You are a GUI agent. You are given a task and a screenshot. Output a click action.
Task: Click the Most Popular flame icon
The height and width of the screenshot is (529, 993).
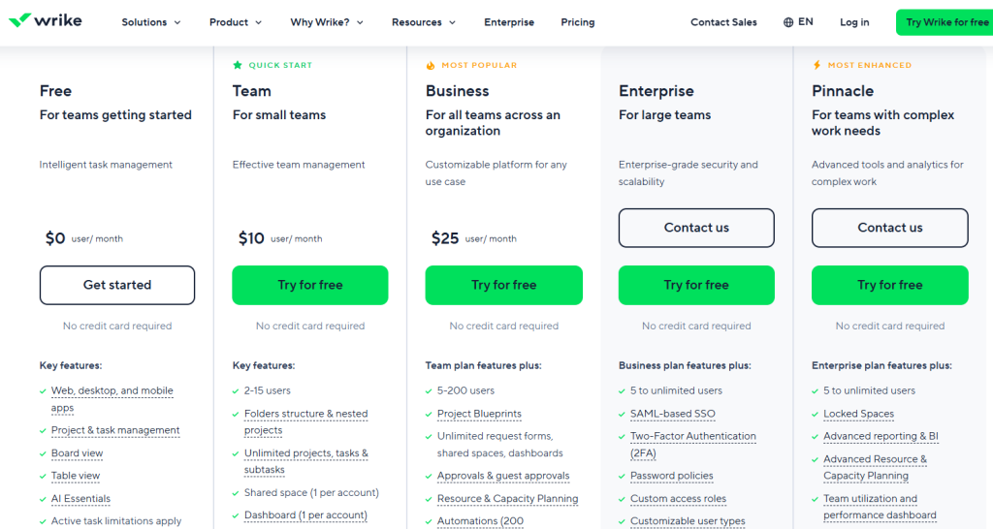[x=431, y=65]
